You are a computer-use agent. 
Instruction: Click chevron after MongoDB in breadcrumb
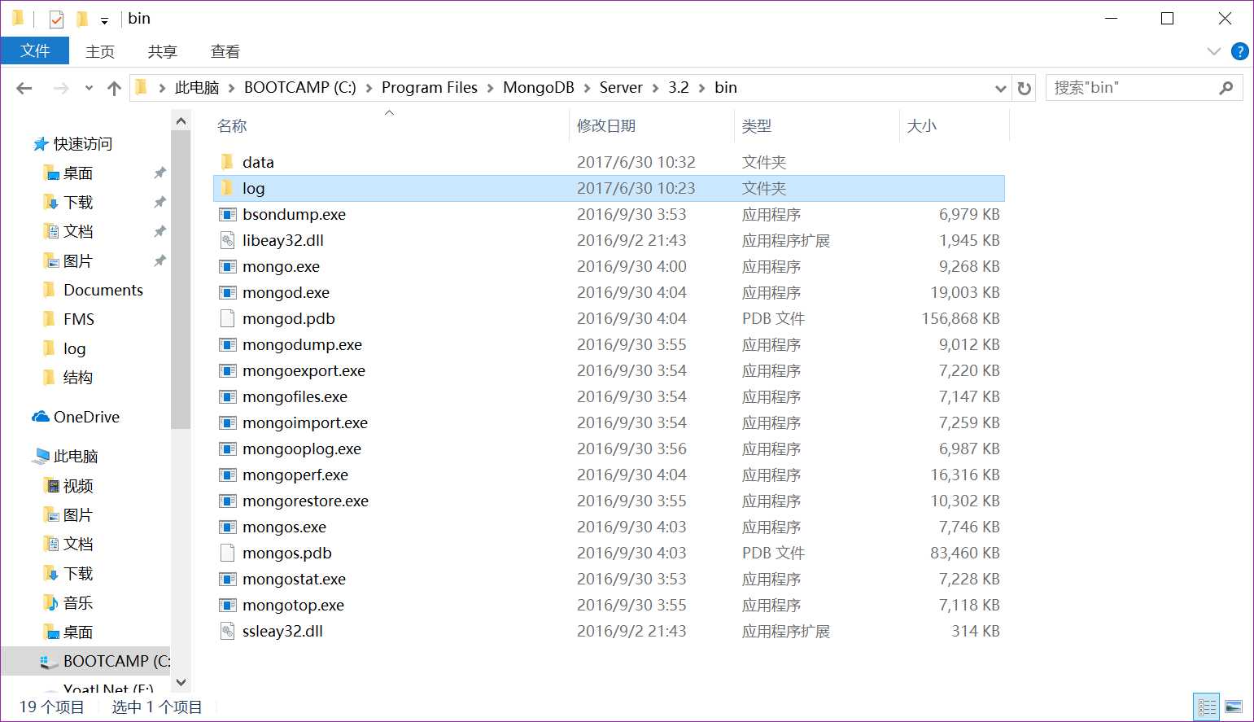587,88
